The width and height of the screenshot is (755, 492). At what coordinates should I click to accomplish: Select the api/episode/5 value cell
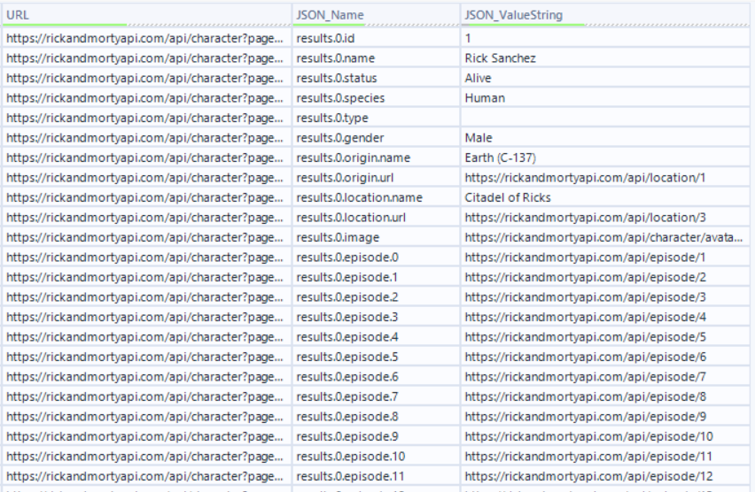pyautogui.click(x=605, y=338)
